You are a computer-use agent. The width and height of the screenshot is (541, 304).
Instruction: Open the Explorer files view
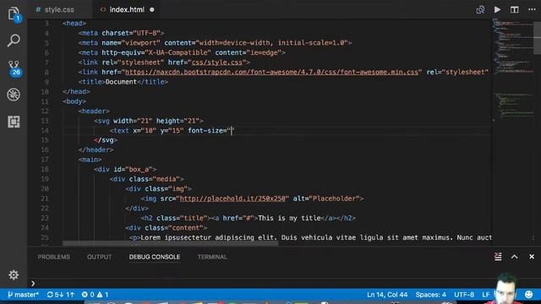[x=14, y=14]
